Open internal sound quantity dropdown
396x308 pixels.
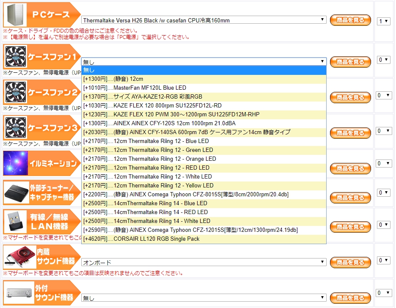pyautogui.click(x=383, y=260)
